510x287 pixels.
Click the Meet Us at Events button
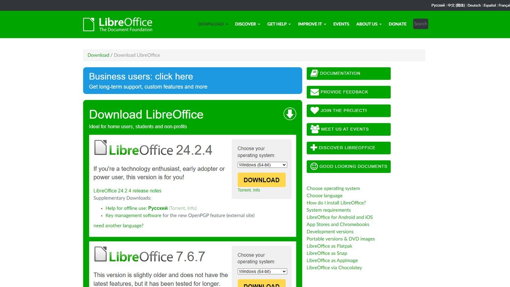tap(348, 129)
